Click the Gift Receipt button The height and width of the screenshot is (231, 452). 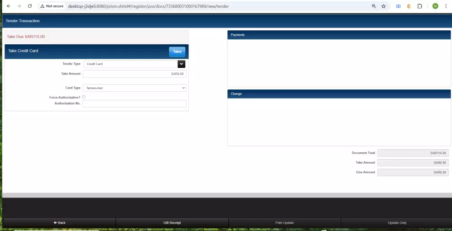(x=172, y=222)
